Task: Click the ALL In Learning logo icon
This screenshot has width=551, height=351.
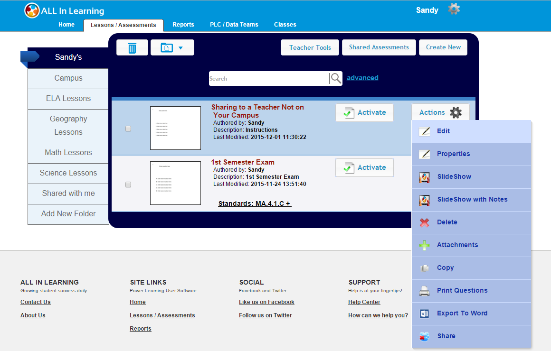Action: click(32, 10)
